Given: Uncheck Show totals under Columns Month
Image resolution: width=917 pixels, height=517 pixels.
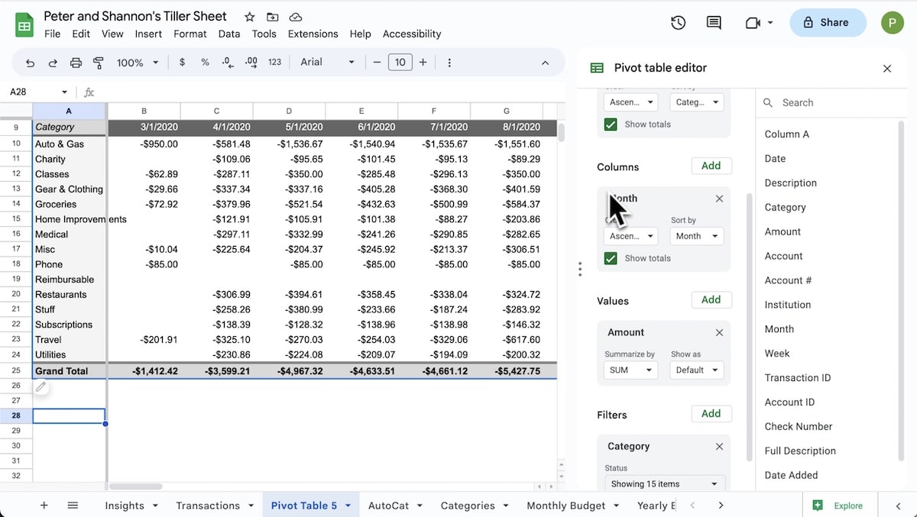Looking at the screenshot, I should [x=611, y=258].
